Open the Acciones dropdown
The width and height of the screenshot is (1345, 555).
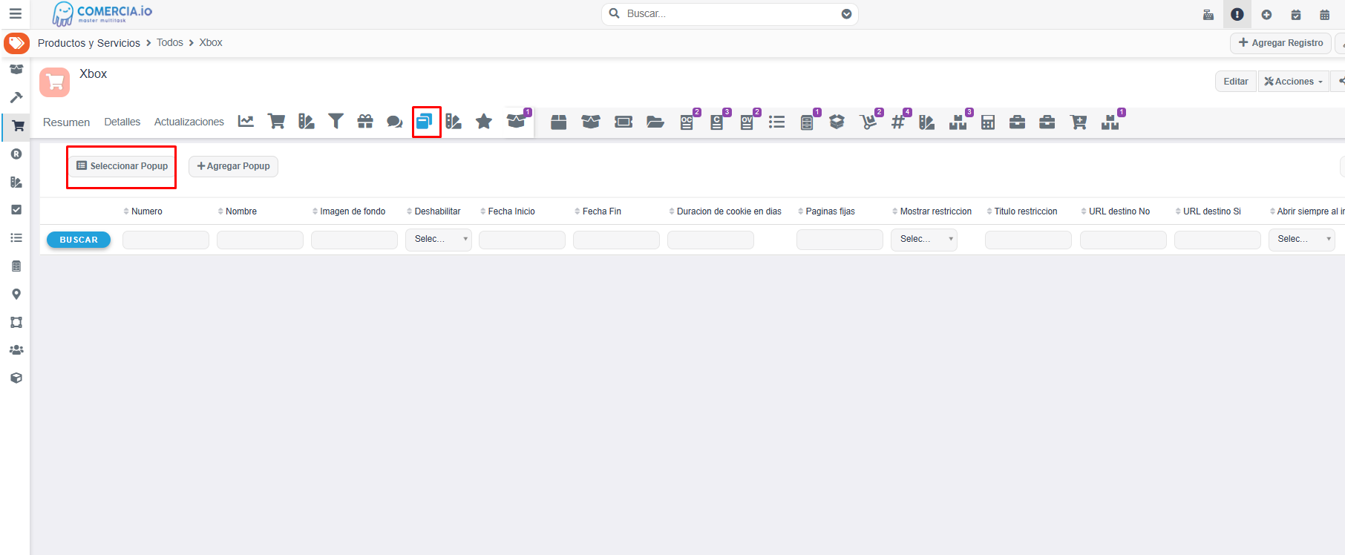point(1294,82)
